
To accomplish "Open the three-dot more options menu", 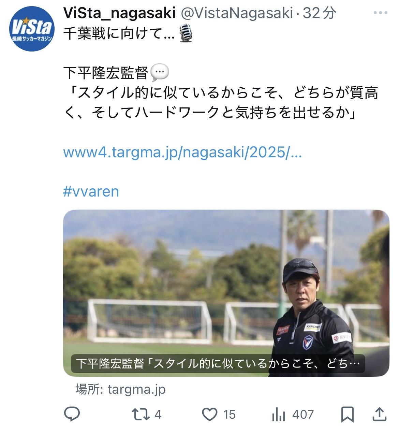I will click(380, 13).
